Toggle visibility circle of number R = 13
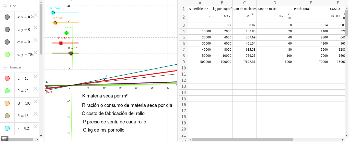Image resolution: width=349 pixels, height=142 pixels. pos(7,116)
